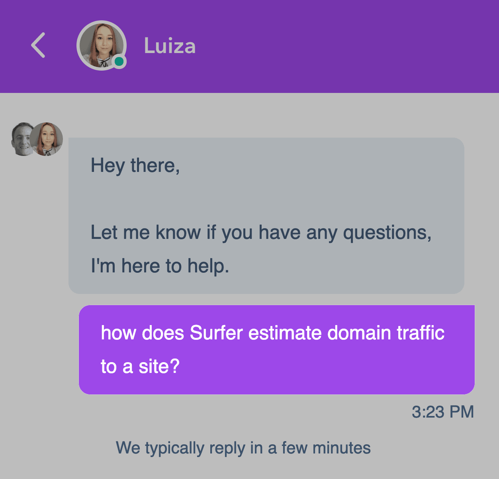Click 'We typically reply in a few minutes'
This screenshot has width=499, height=479.
click(x=243, y=448)
